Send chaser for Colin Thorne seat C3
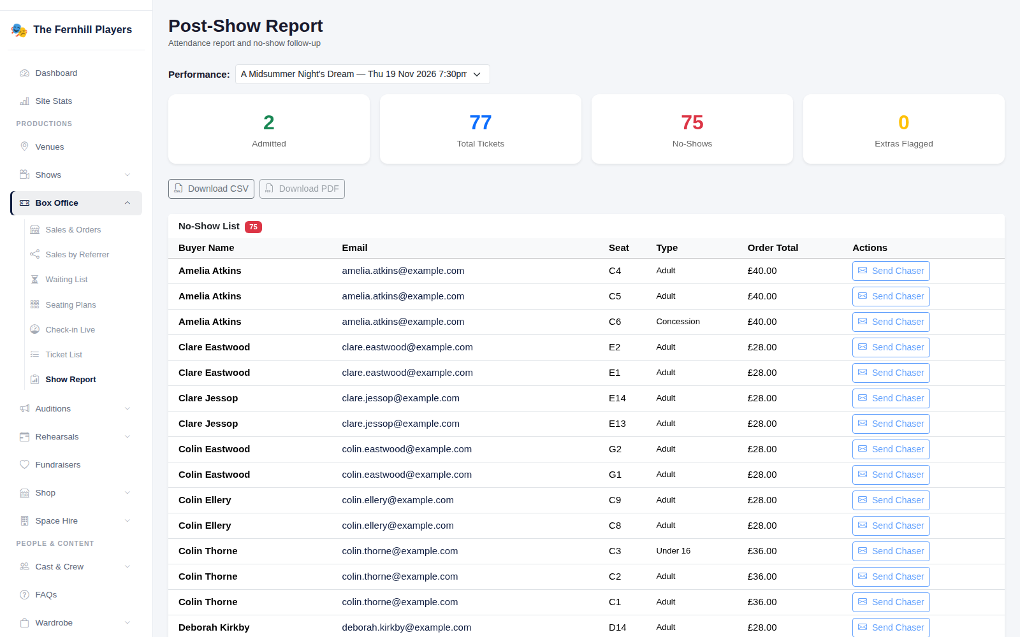 point(891,552)
